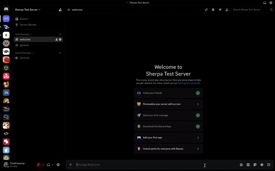Click Invite your friends step
This screenshot has height=171, width=275.
pyautogui.click(x=168, y=93)
